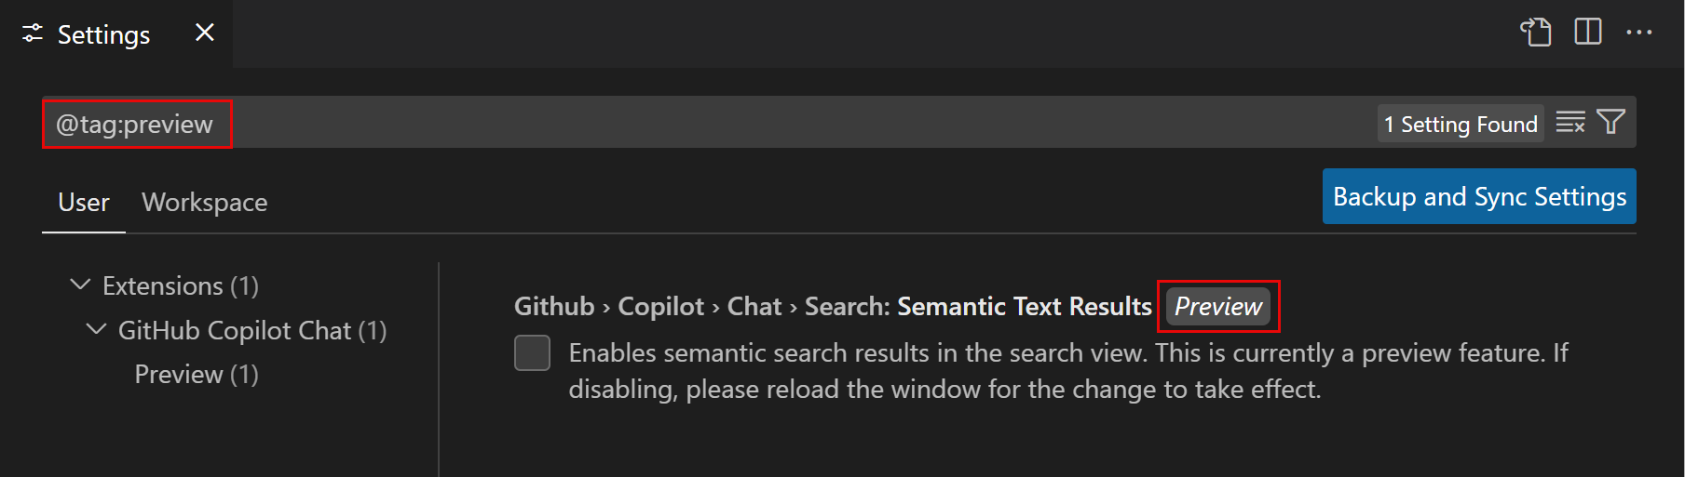
Task: Select the User settings tab
Action: [84, 202]
